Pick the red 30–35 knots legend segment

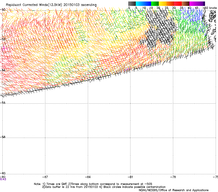point(178,4)
